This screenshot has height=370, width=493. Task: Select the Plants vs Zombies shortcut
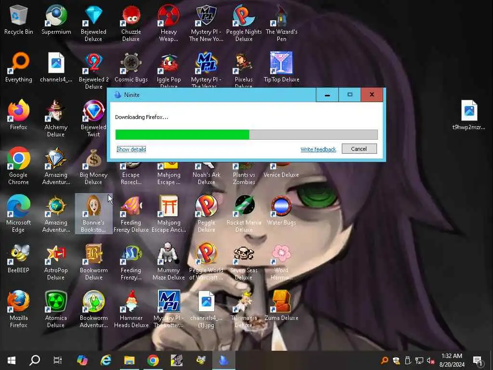[x=244, y=173]
